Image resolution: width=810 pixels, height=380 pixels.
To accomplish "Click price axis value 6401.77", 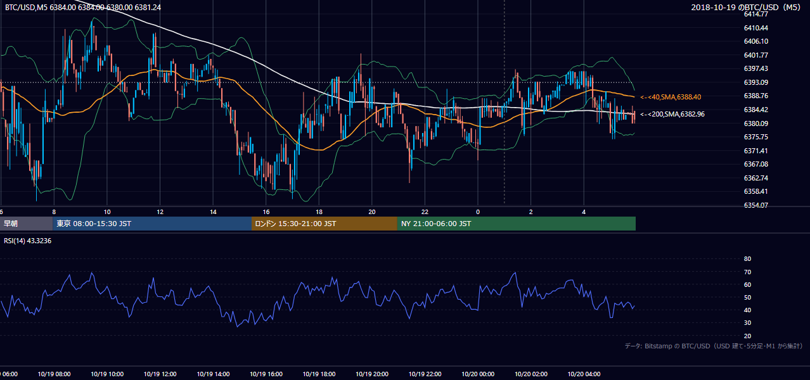I will pos(755,55).
